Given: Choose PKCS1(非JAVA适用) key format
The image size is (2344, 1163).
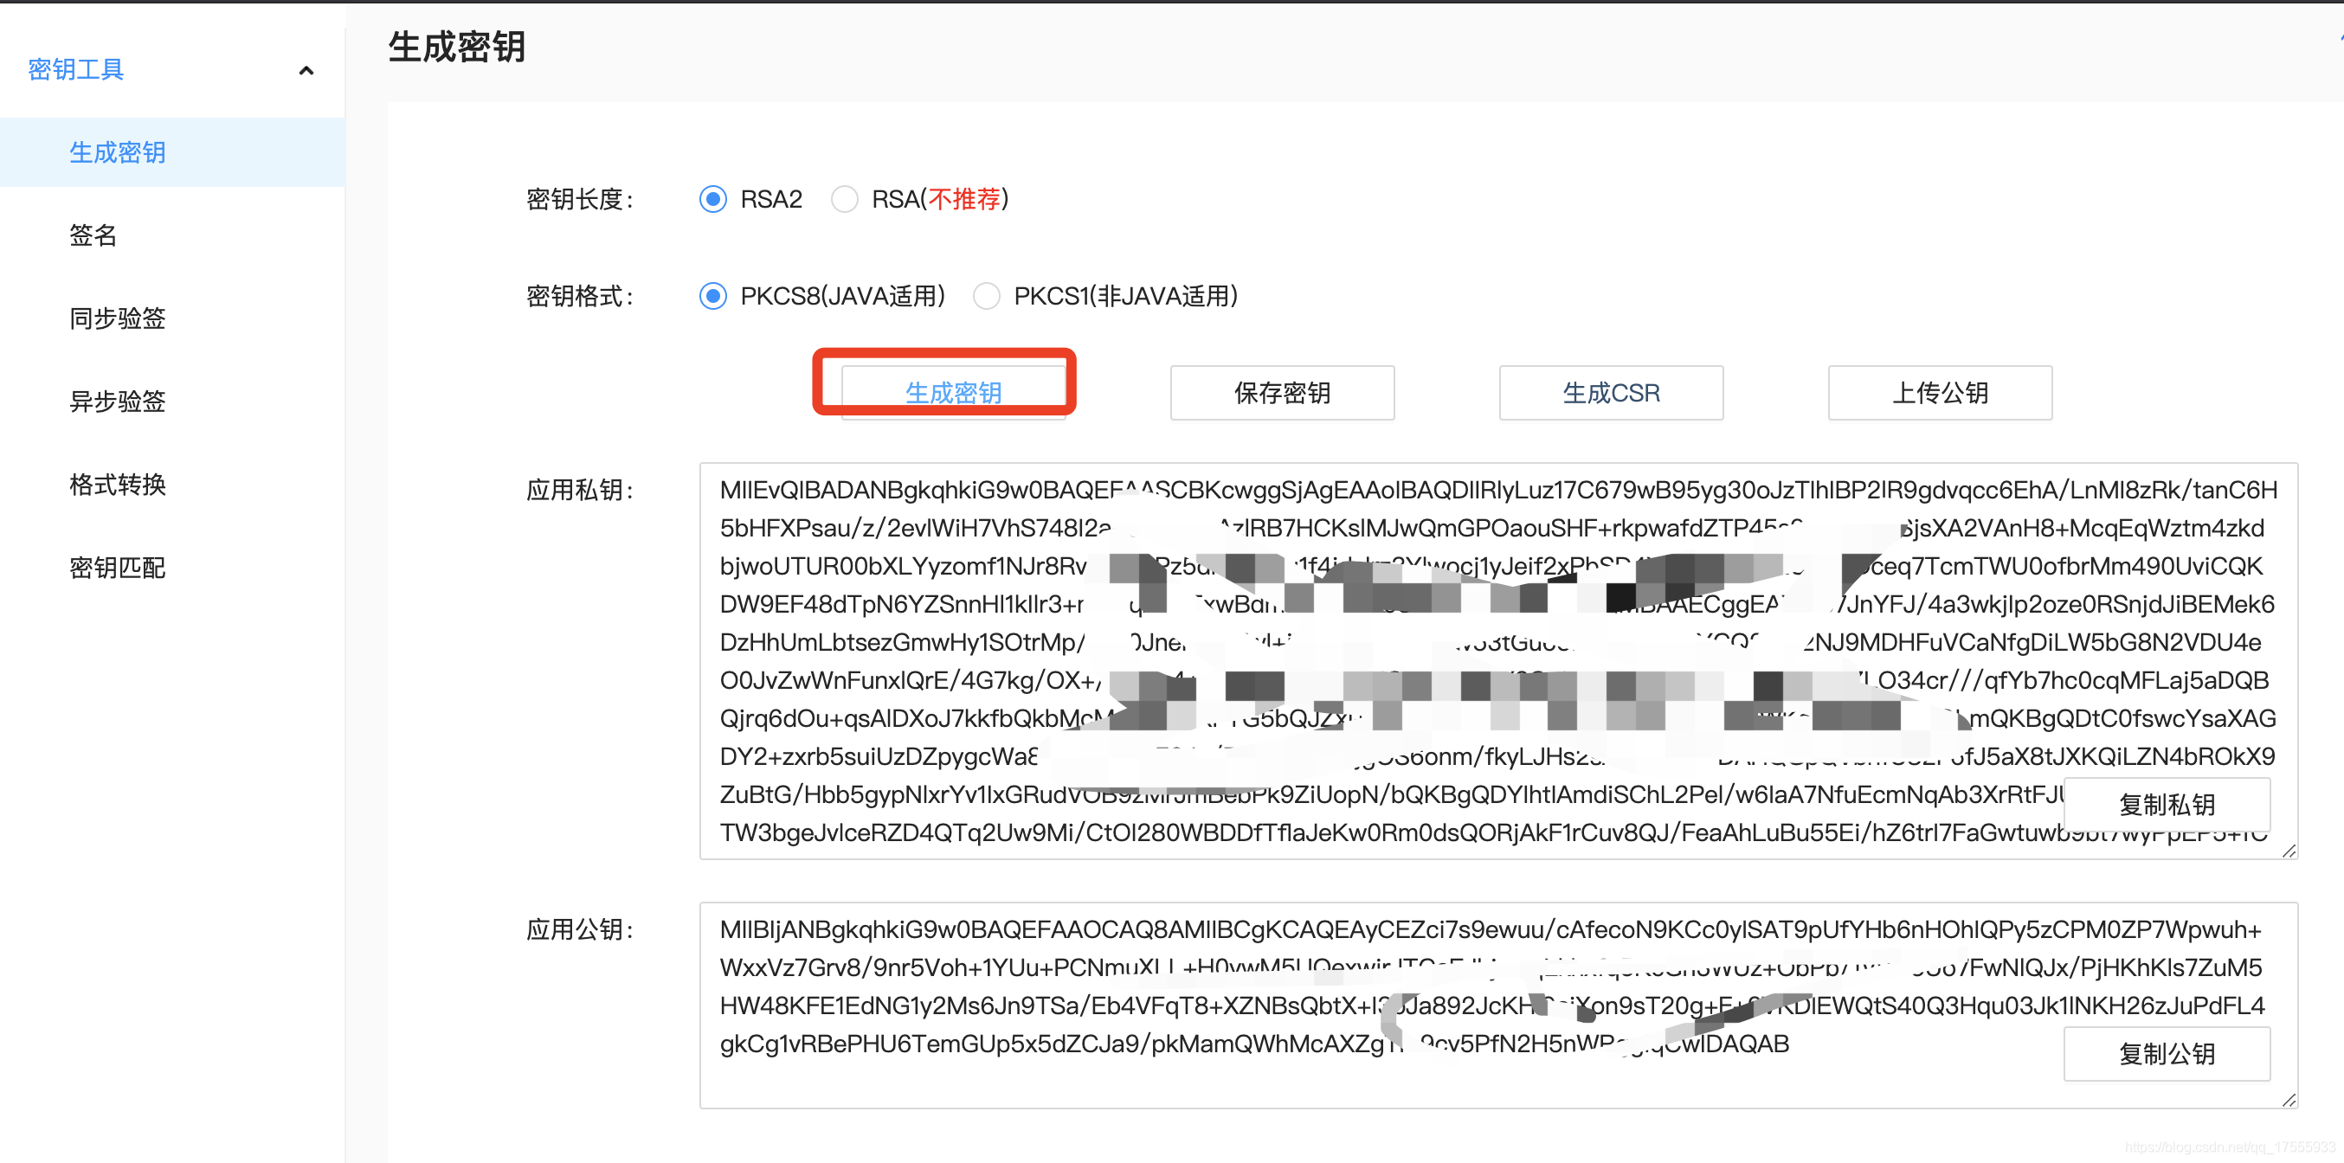Looking at the screenshot, I should point(987,296).
